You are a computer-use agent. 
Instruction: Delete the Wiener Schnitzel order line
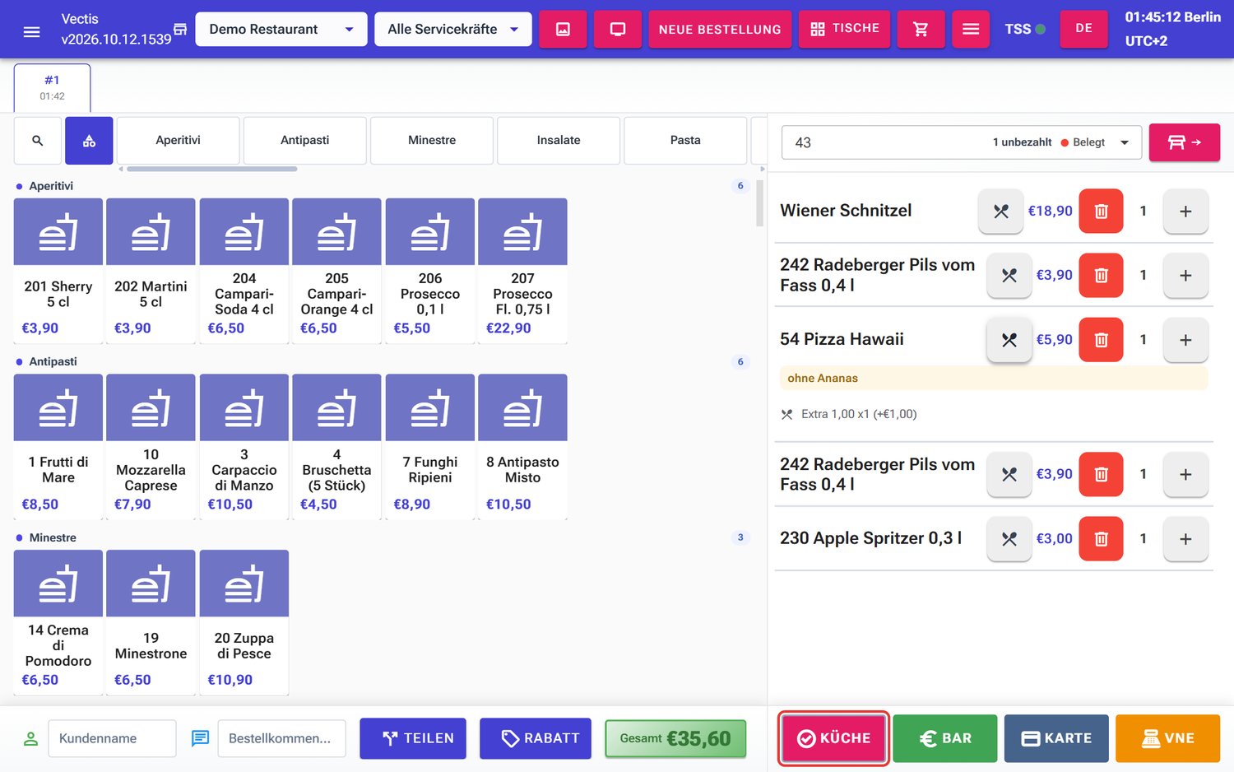1101,212
